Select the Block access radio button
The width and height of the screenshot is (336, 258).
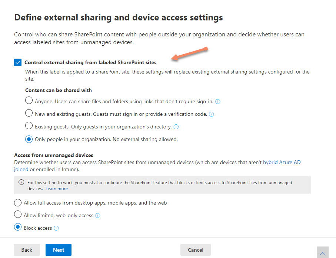coord(18,227)
